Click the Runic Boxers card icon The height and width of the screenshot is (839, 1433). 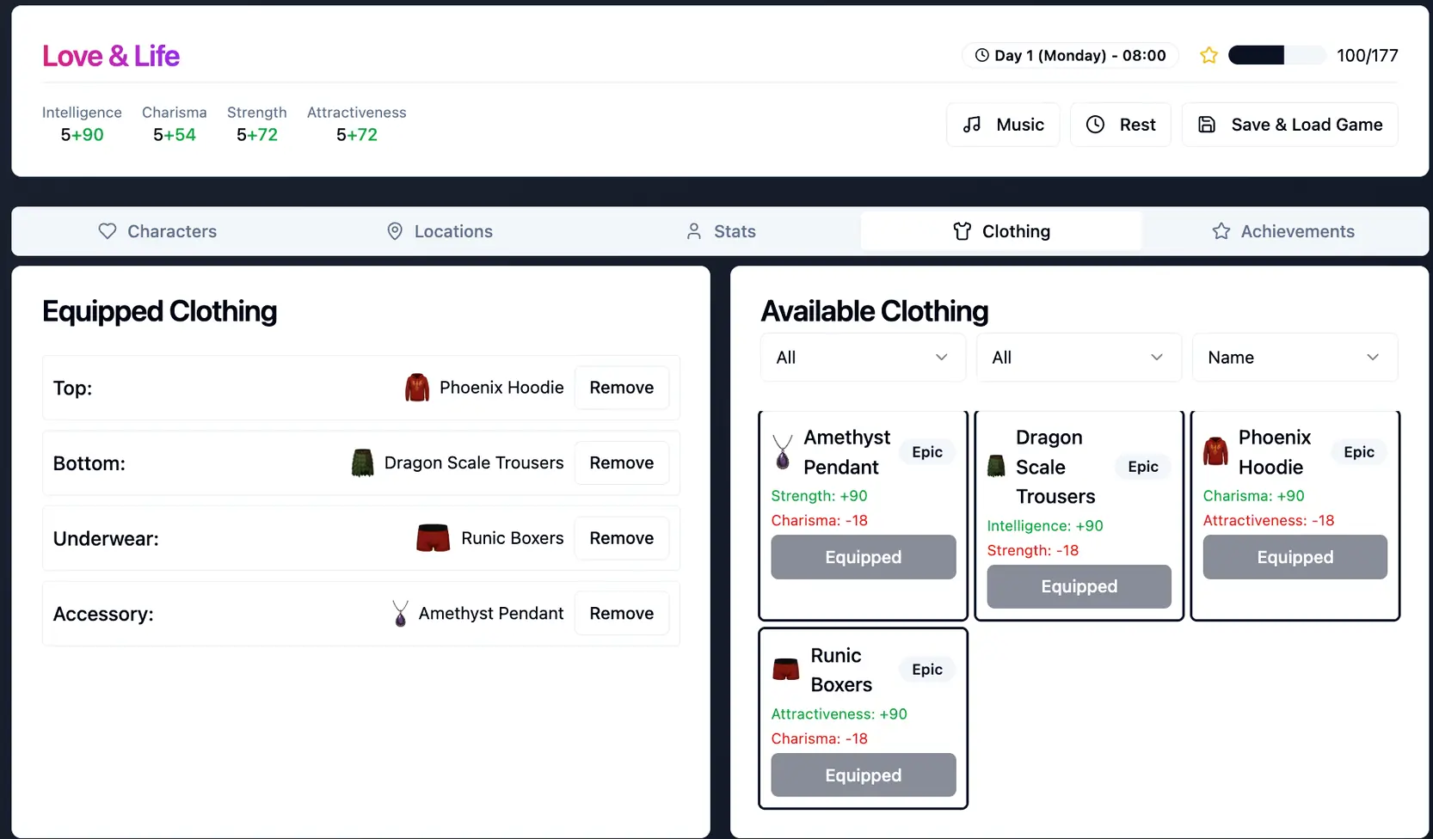pos(786,670)
